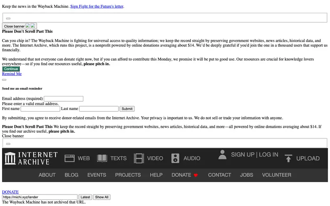Click the Remind Me link

(x=12, y=74)
